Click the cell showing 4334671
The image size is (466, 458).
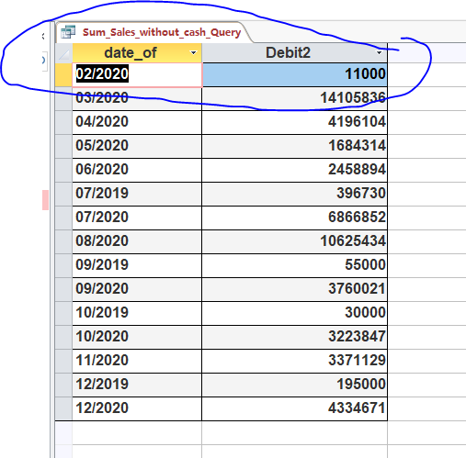point(294,408)
